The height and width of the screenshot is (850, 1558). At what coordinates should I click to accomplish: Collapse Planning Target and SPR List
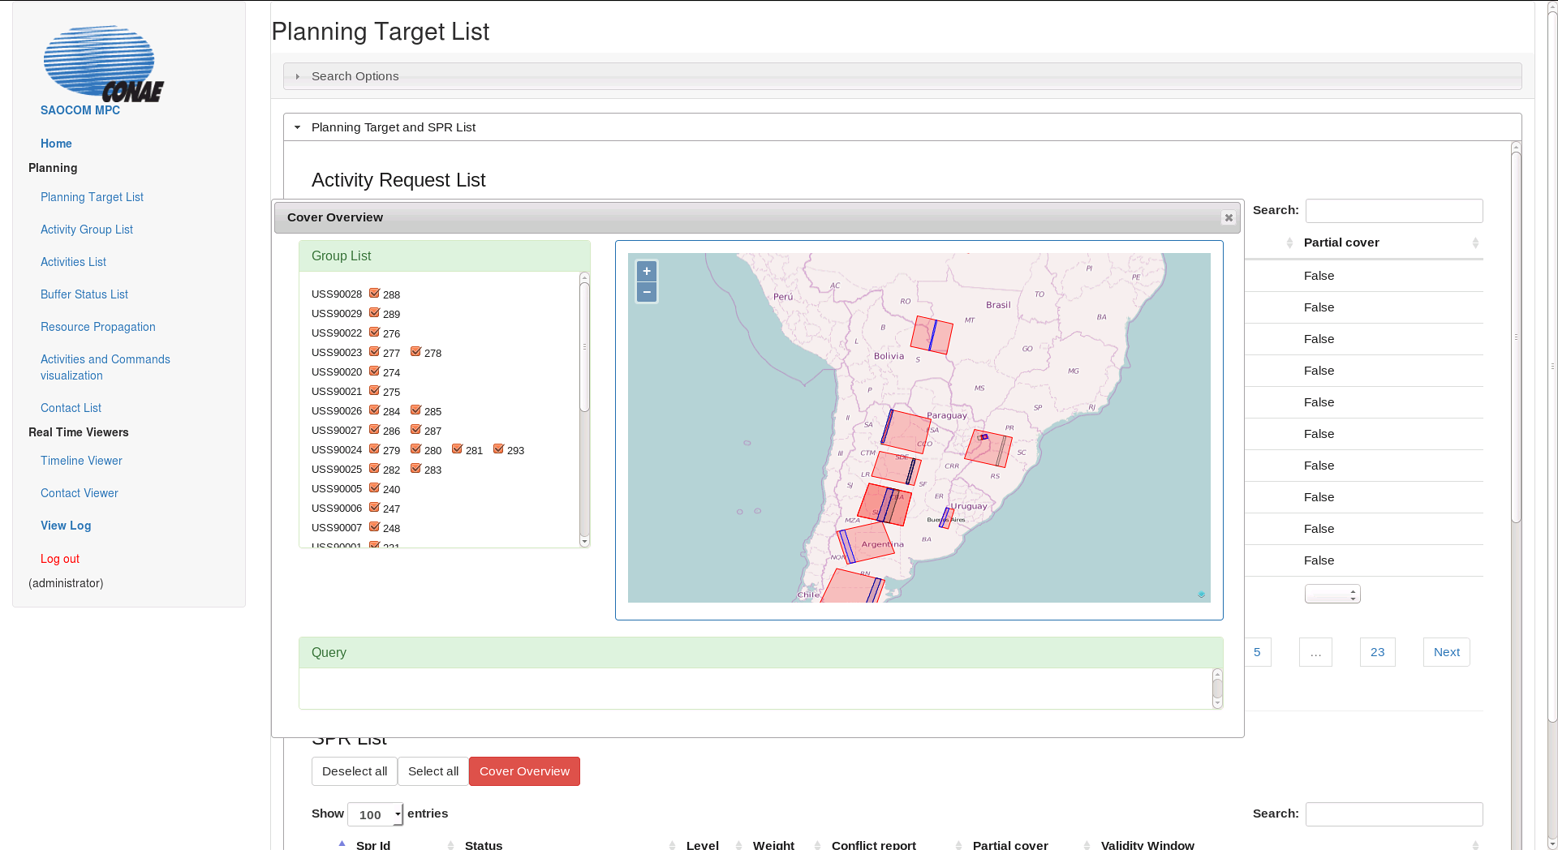[x=393, y=127]
